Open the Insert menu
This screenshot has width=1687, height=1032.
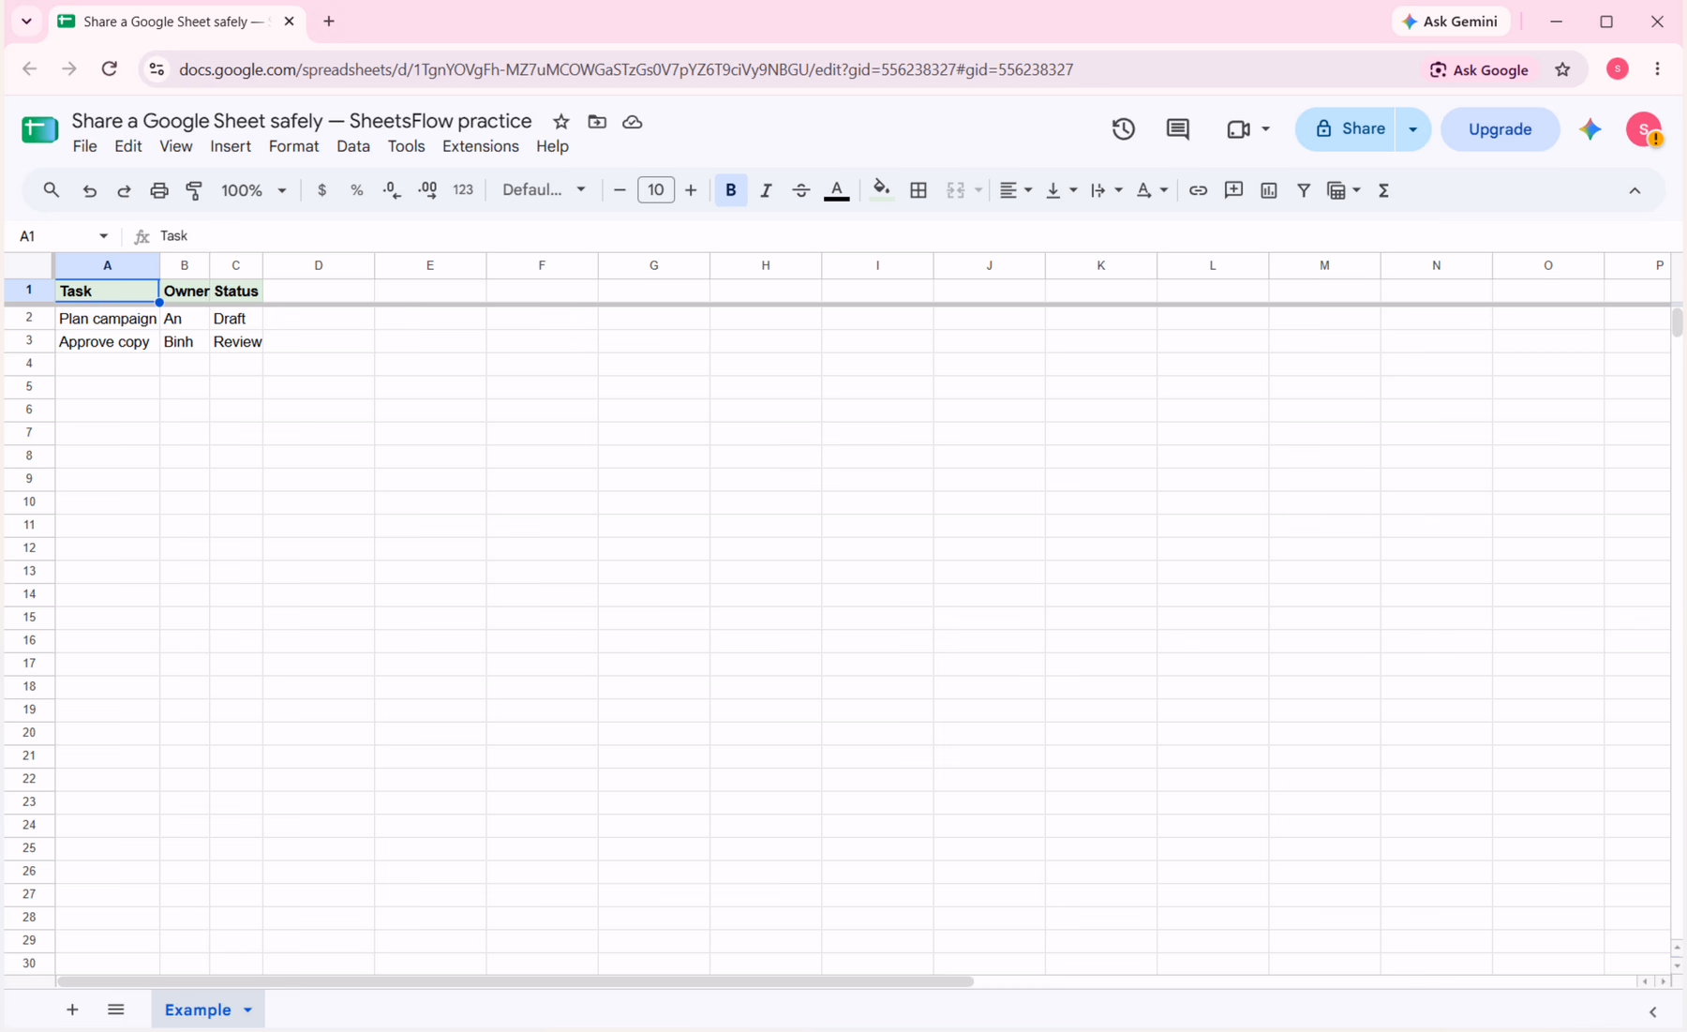(x=231, y=146)
